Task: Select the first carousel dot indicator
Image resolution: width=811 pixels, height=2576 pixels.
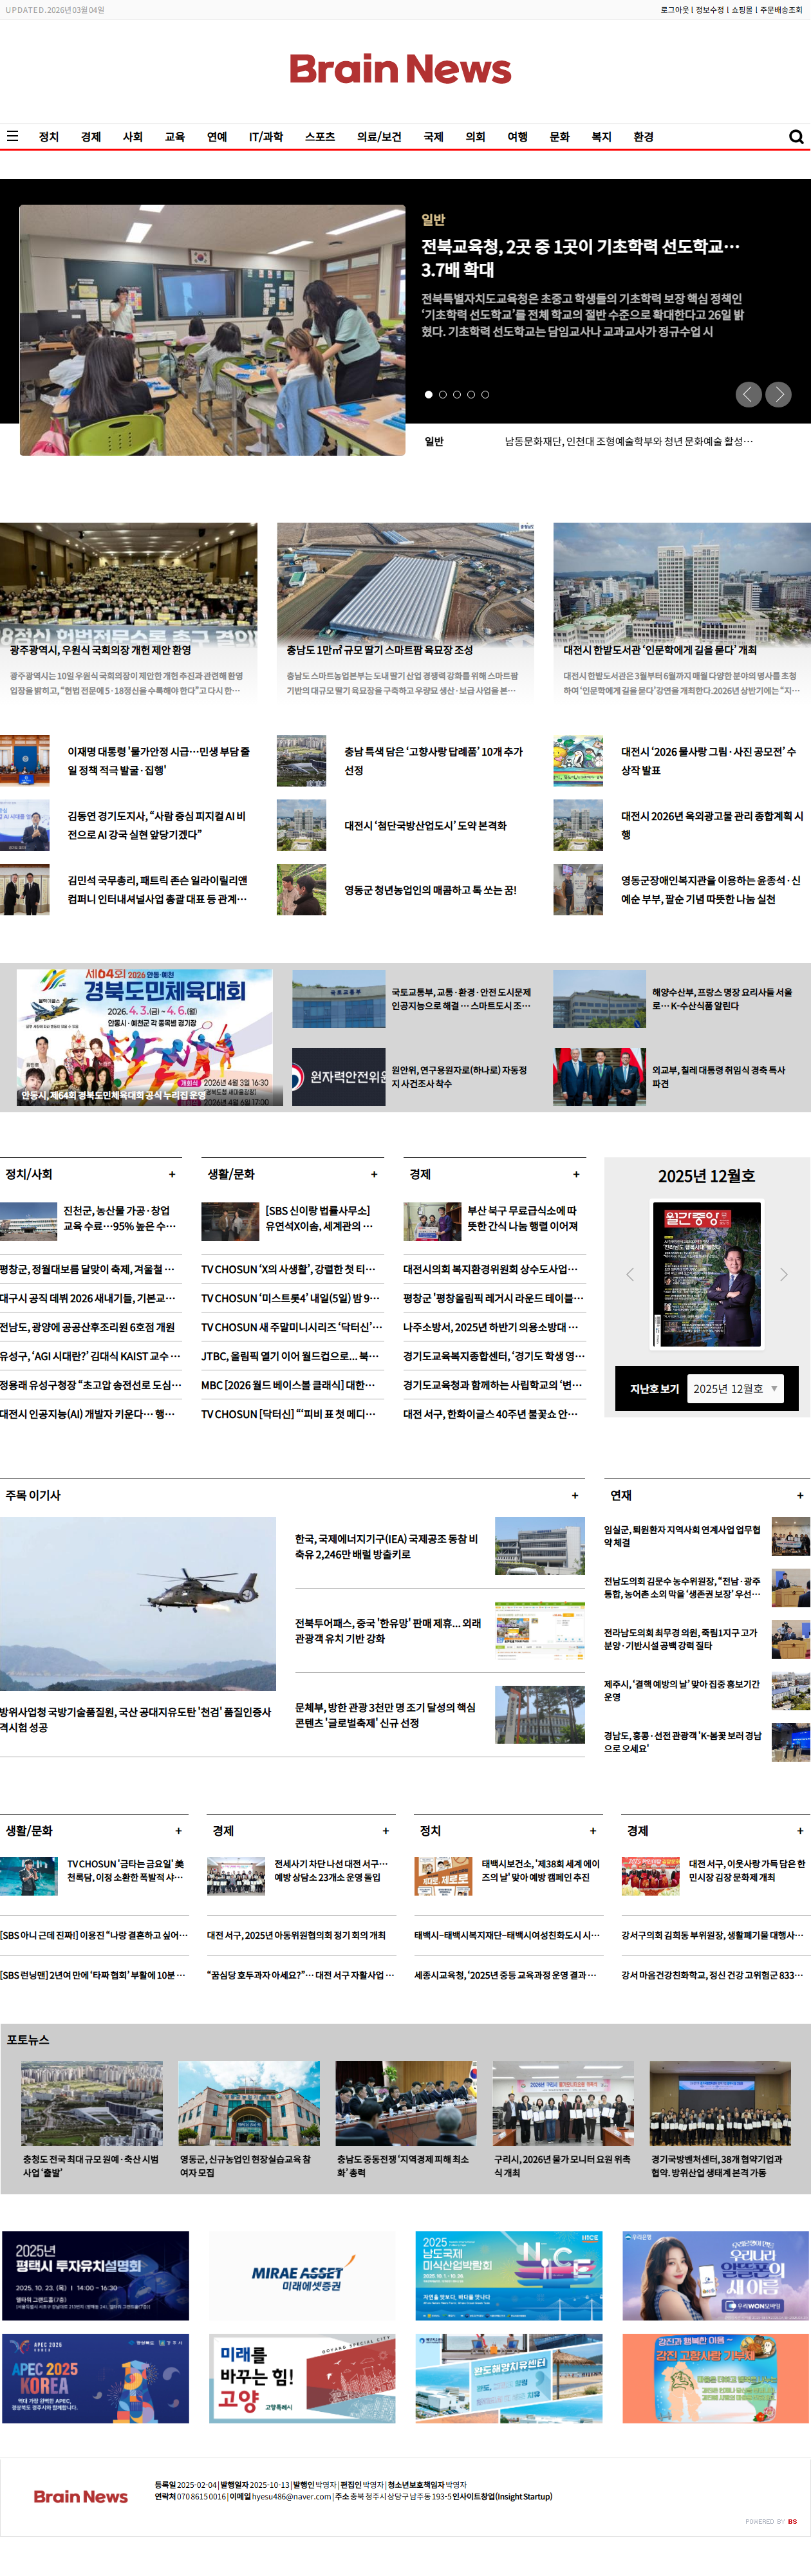Action: click(429, 394)
